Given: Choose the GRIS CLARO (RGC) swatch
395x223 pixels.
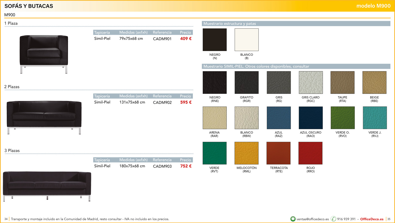Looking at the screenshot, I should [x=311, y=83].
